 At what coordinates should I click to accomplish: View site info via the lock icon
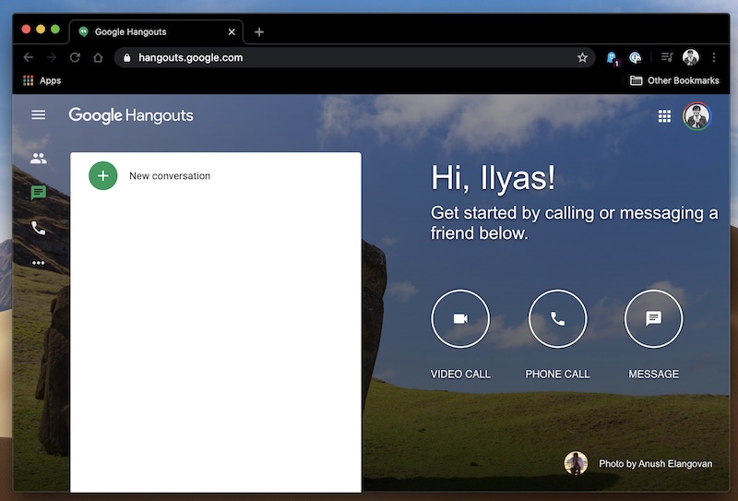pos(126,57)
